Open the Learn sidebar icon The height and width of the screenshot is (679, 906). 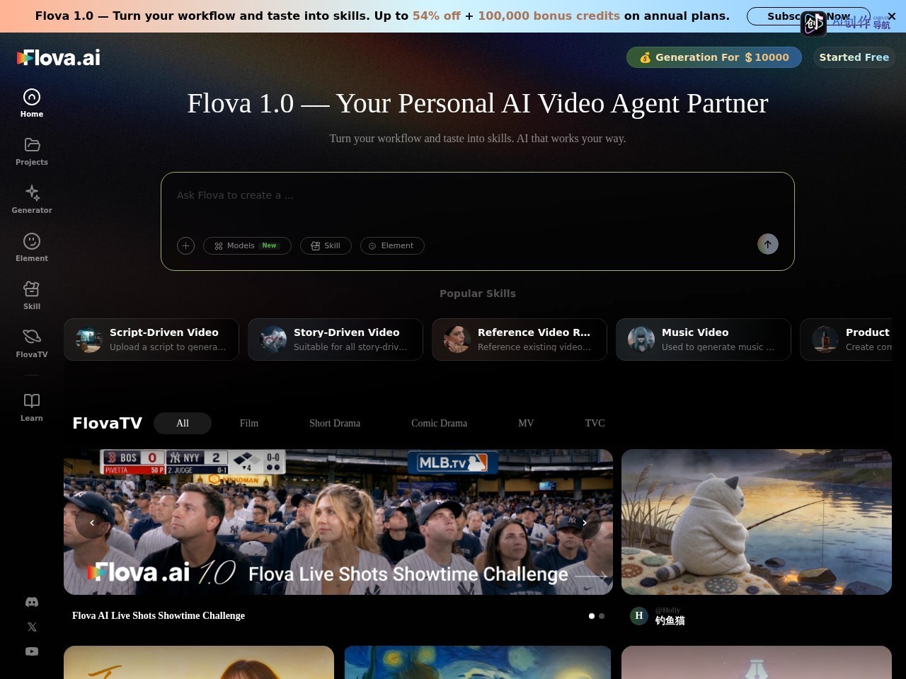[32, 407]
